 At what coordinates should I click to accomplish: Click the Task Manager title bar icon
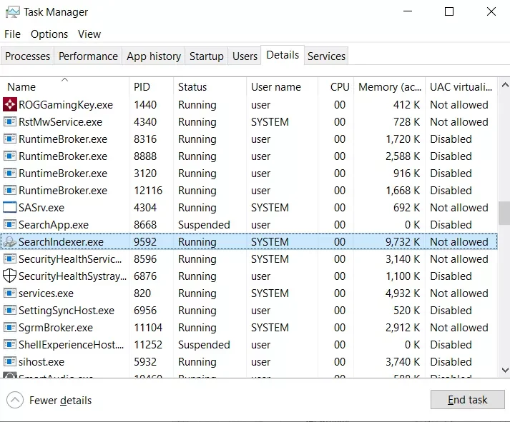coord(13,12)
